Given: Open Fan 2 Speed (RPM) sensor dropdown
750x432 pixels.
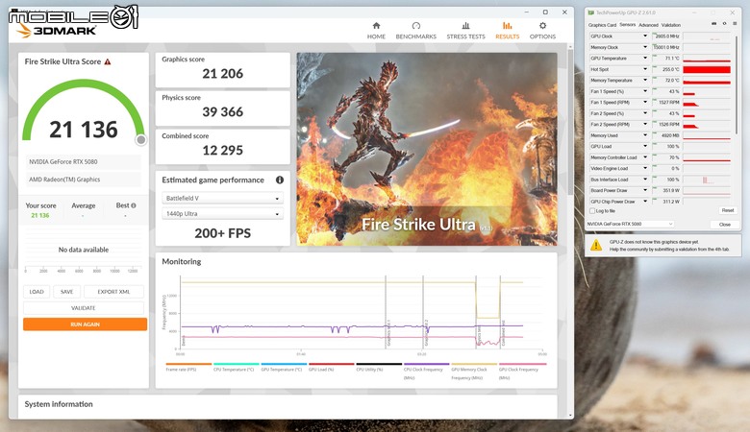Looking at the screenshot, I should (645, 124).
